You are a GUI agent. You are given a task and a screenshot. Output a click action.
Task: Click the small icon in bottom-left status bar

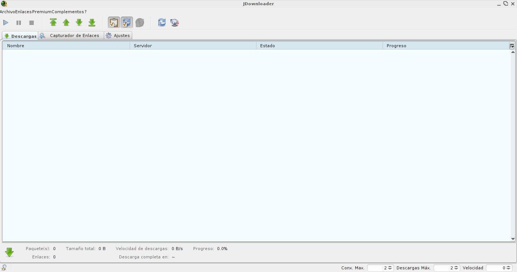coord(4,267)
